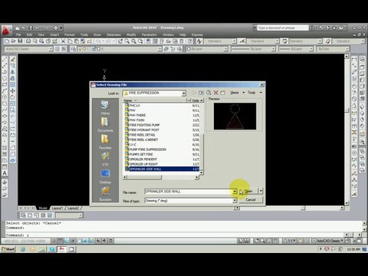Open the ByLayer linetype dropdown
This screenshot has width=368, height=276.
[273, 49]
